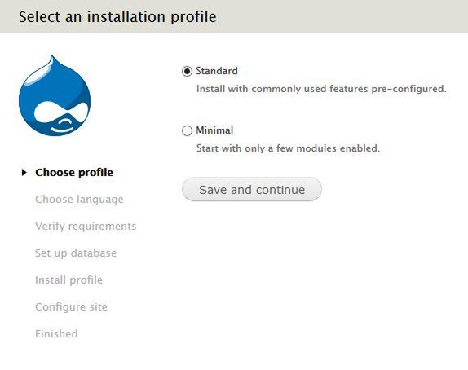
Task: Click Save and continue button
Action: point(252,189)
